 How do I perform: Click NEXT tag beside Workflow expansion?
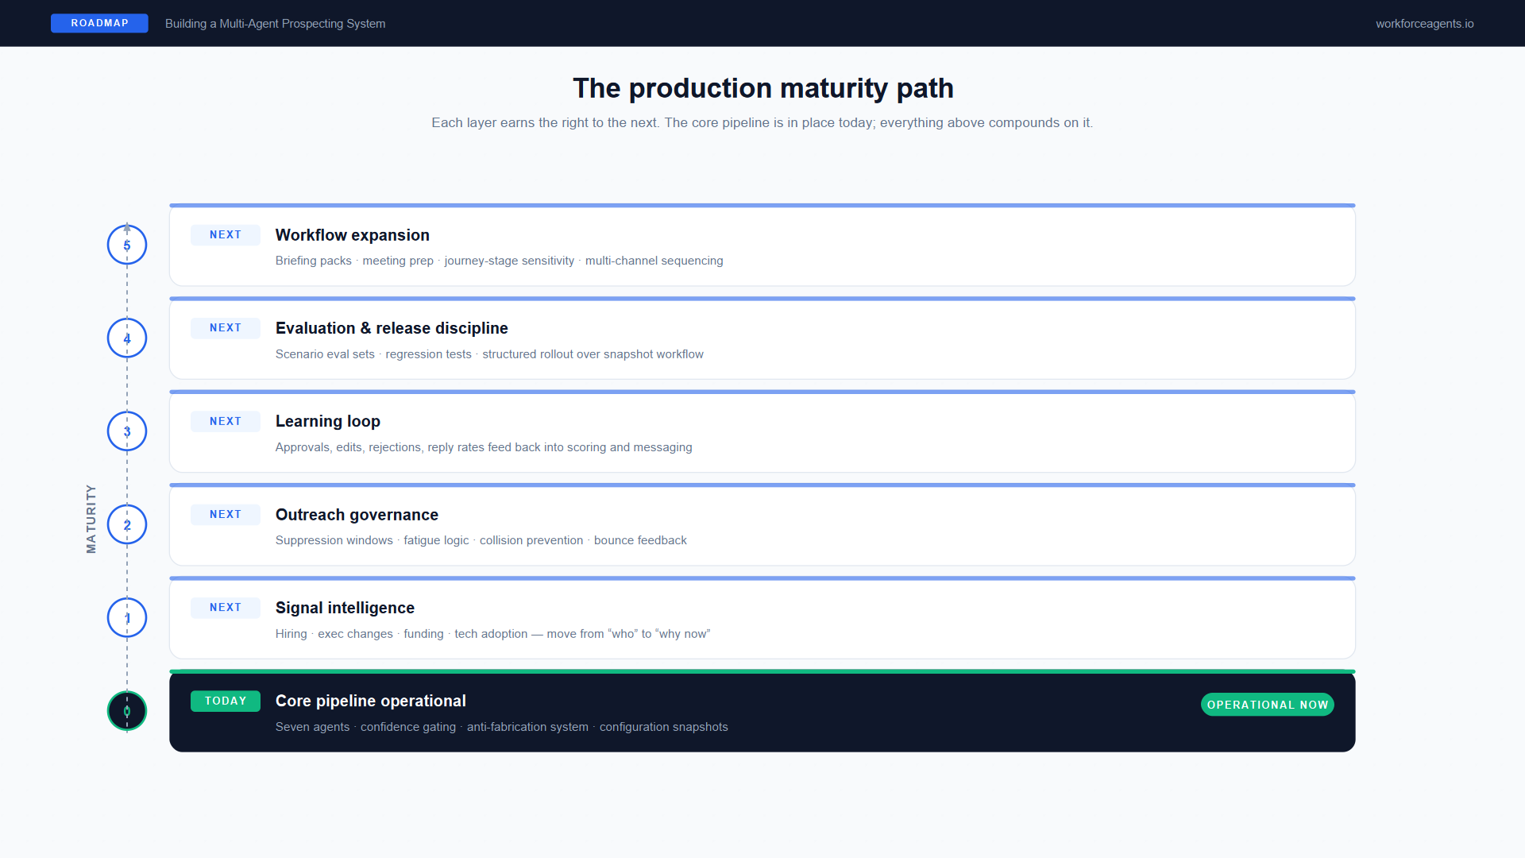coord(226,235)
